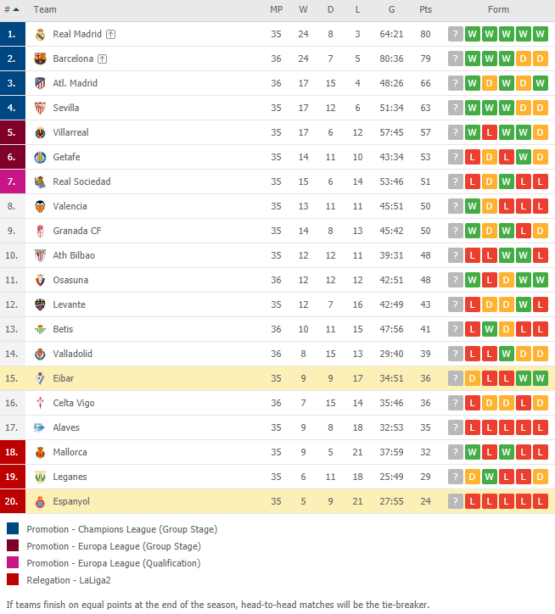
Task: Click the Valencia bat crest icon
Action: pos(40,206)
